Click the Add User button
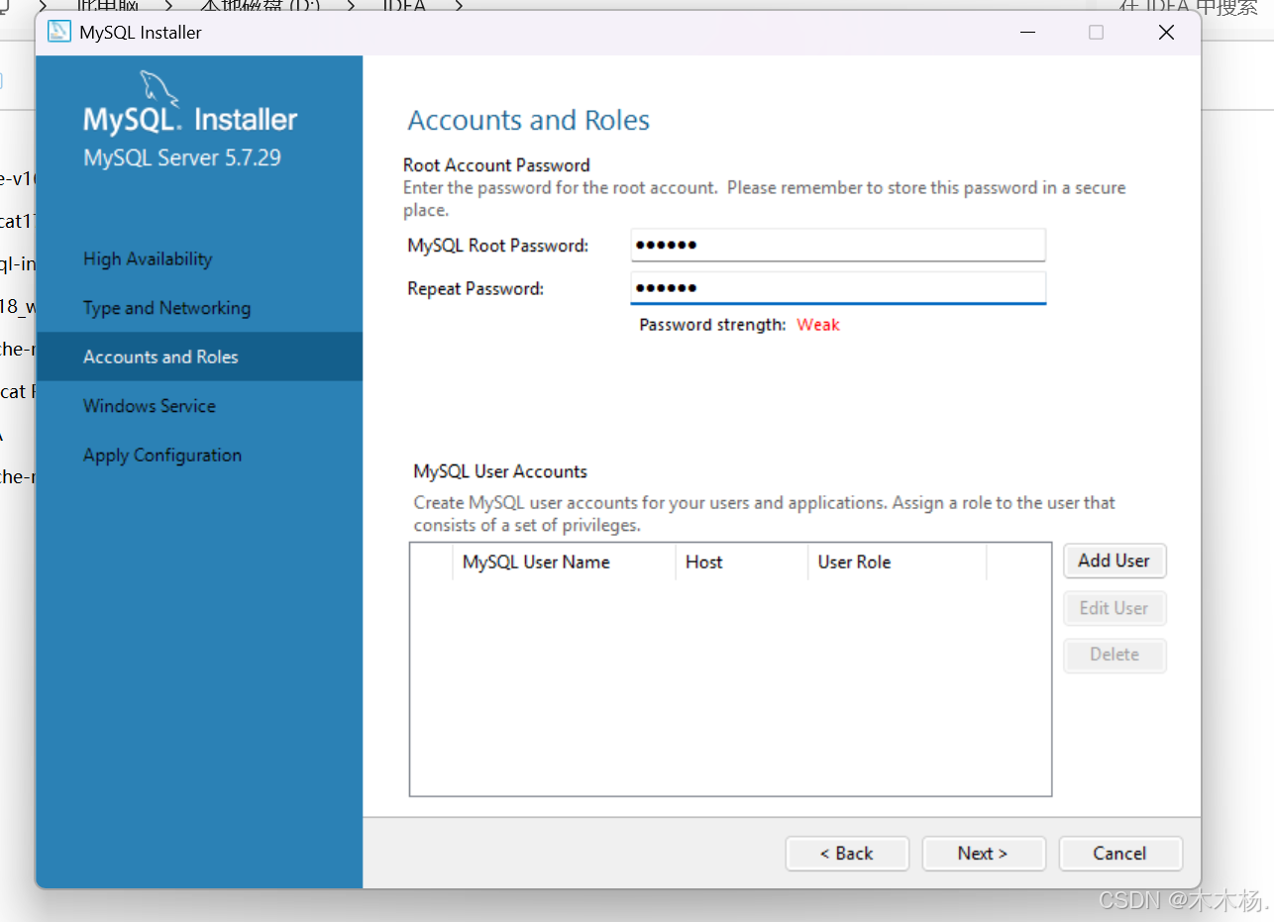The width and height of the screenshot is (1274, 922). [x=1115, y=561]
